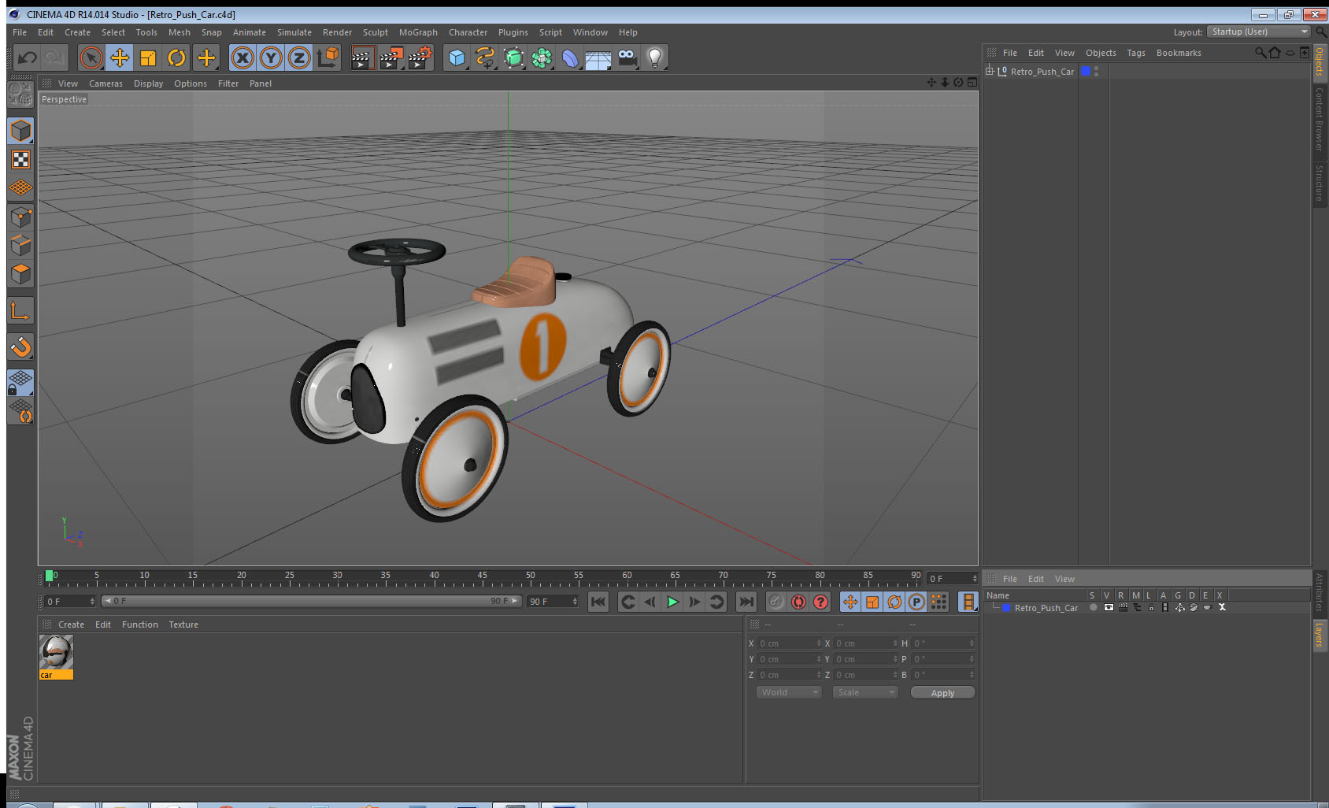This screenshot has width=1329, height=808.
Task: Switch to Texture mode checkerboard icon
Action: (20, 160)
